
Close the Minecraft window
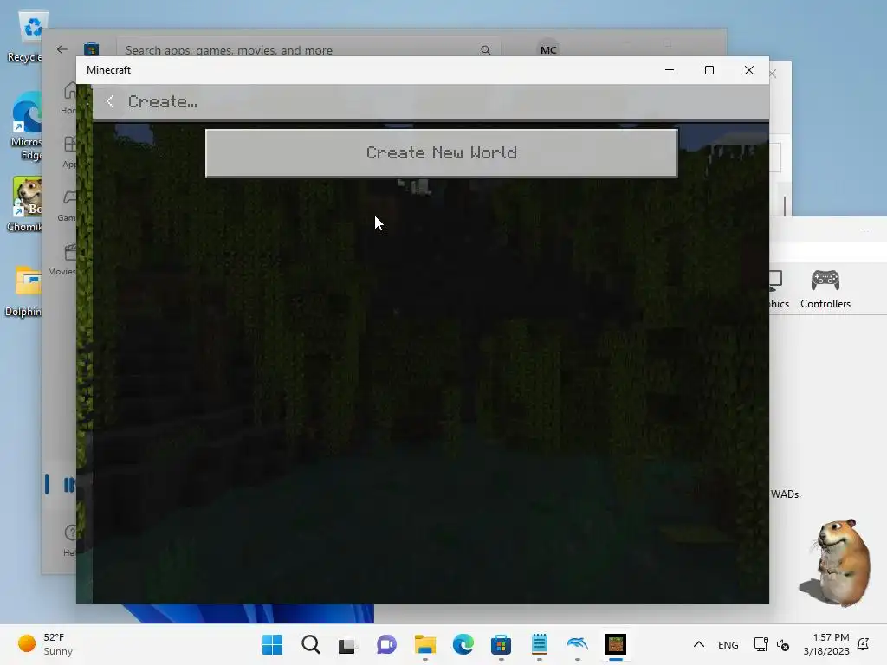749,70
